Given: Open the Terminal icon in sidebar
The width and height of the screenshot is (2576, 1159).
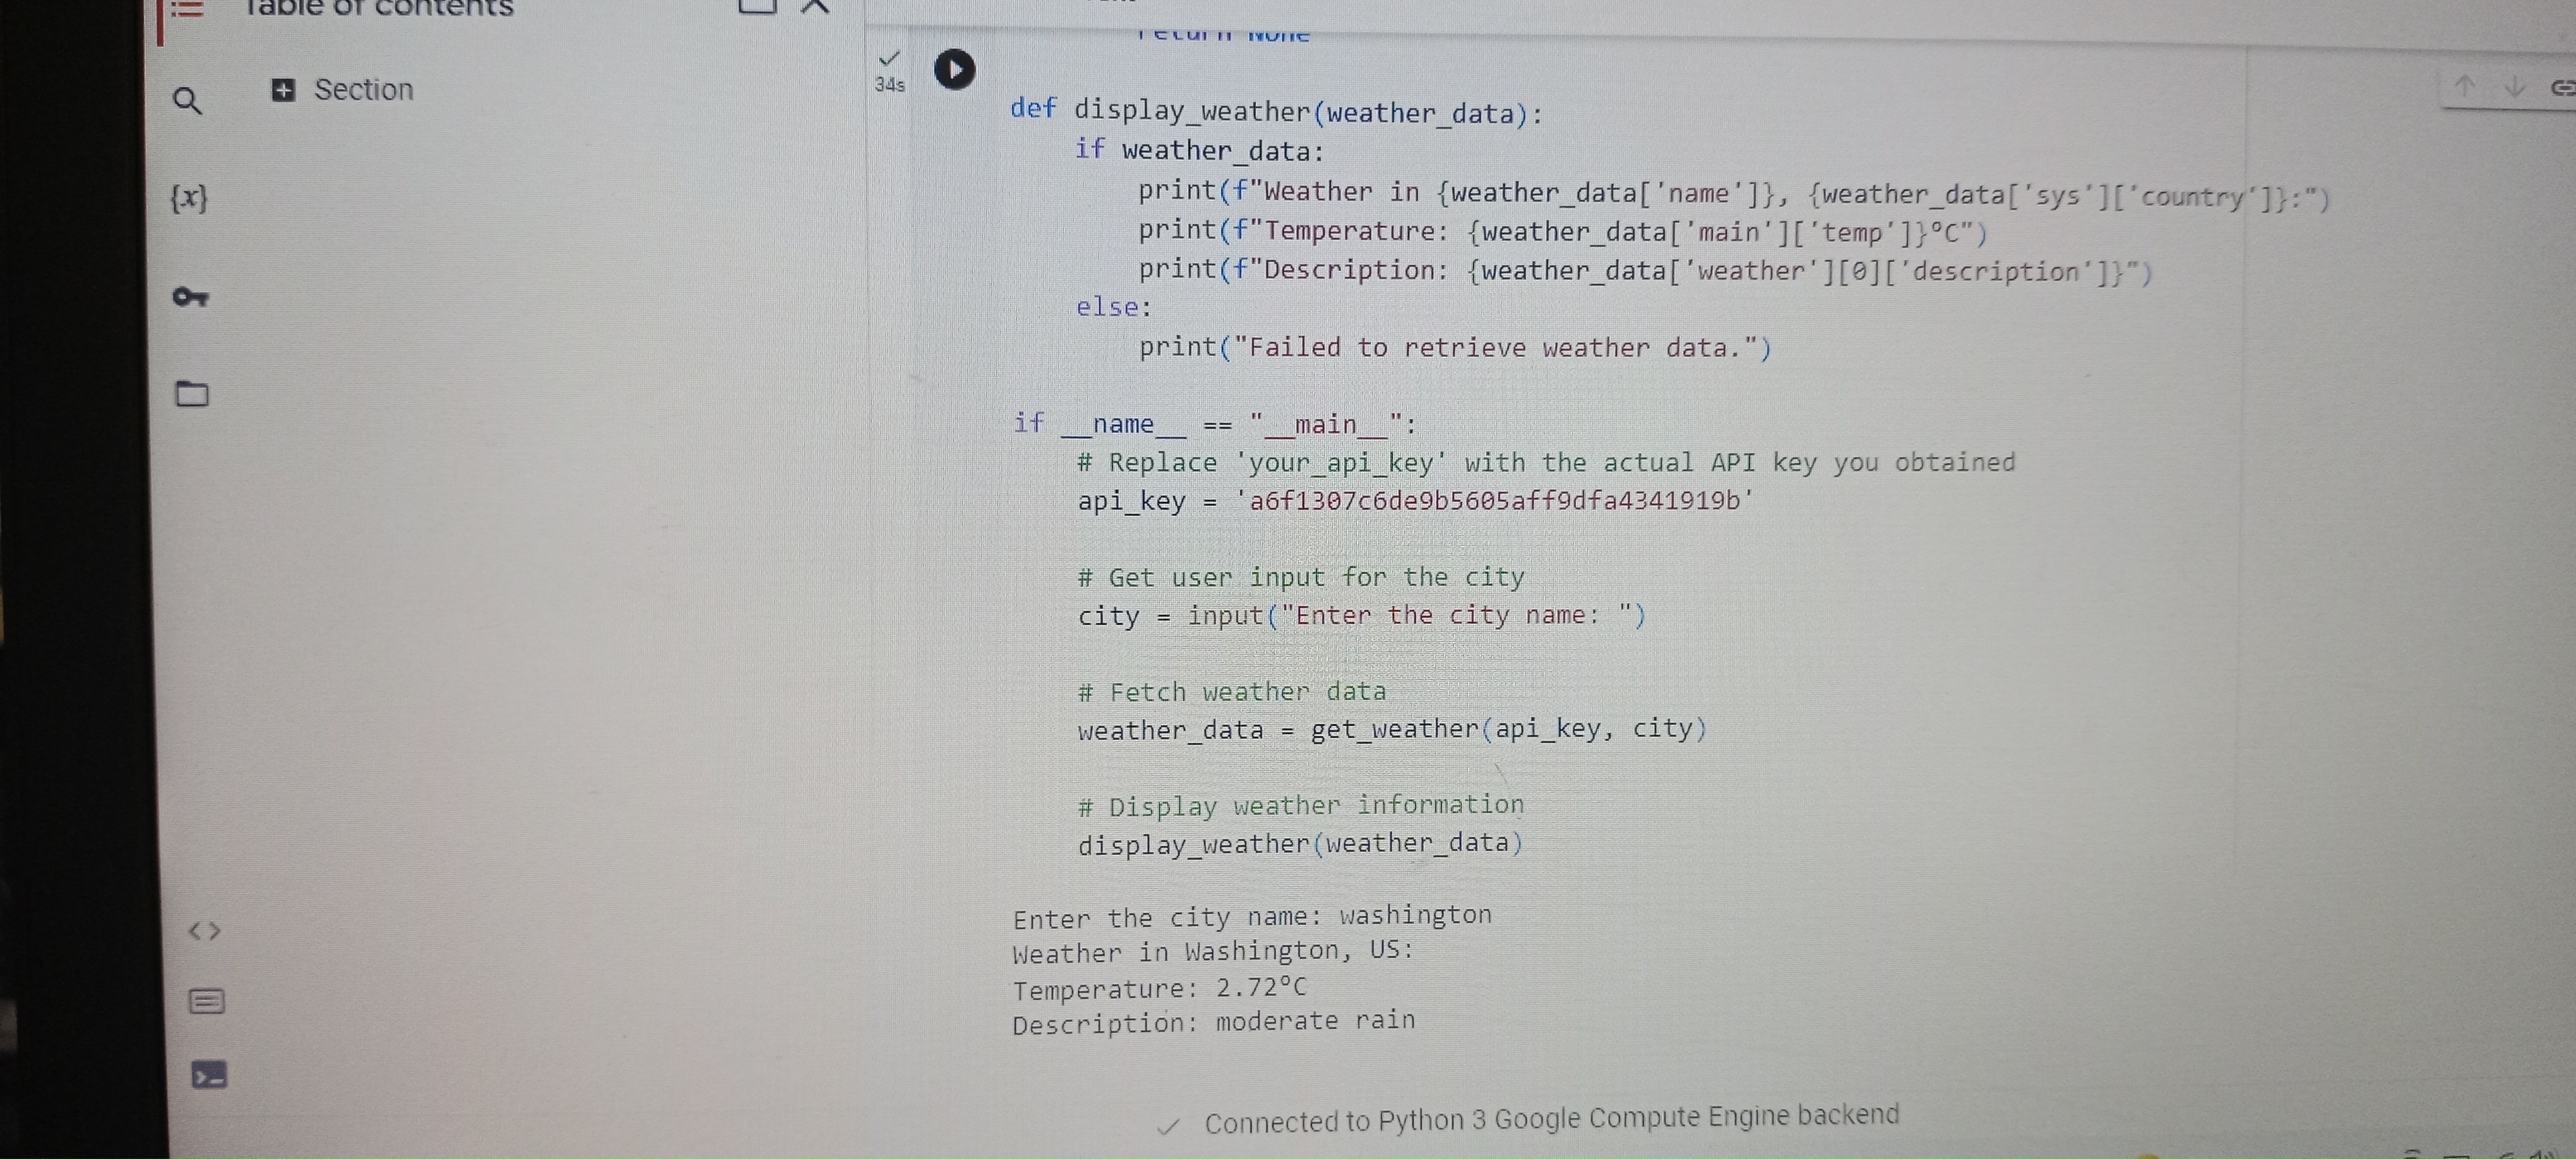Looking at the screenshot, I should coord(208,1075).
